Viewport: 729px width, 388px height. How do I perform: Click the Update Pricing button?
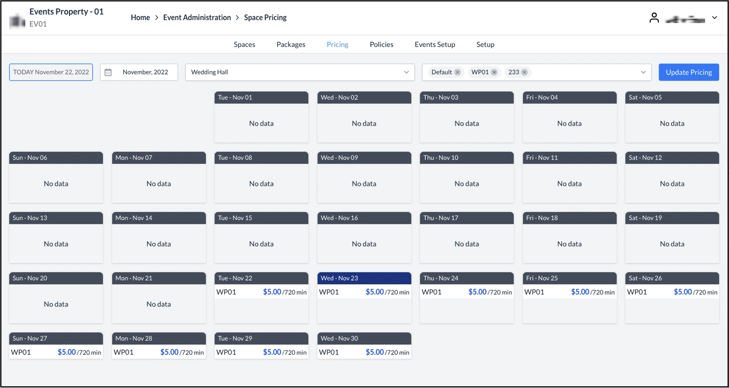689,72
